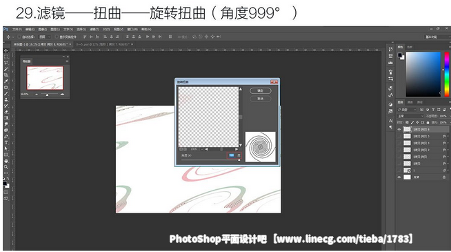Select the Type tool
The width and height of the screenshot is (451, 252).
click(x=6, y=142)
